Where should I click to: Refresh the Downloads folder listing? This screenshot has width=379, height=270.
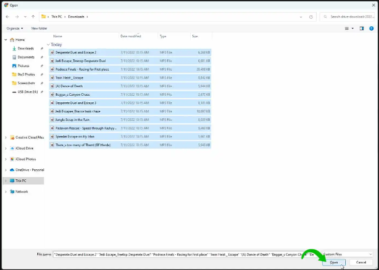(311, 17)
